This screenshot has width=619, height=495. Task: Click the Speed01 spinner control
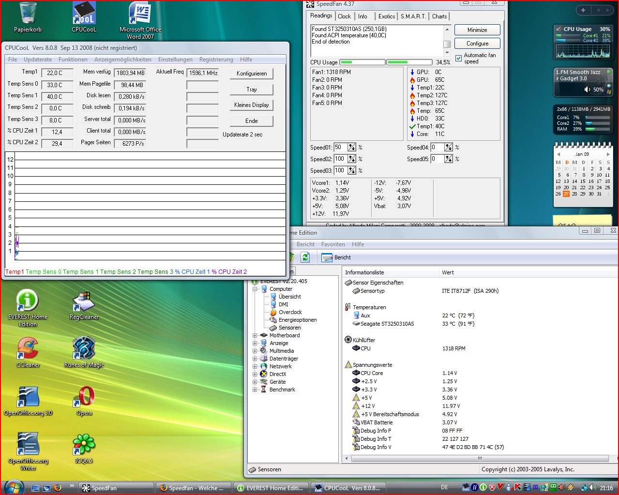click(352, 147)
